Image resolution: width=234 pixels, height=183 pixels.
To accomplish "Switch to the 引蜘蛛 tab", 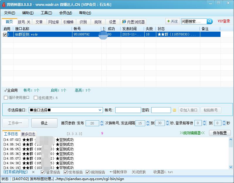I will [69, 22].
